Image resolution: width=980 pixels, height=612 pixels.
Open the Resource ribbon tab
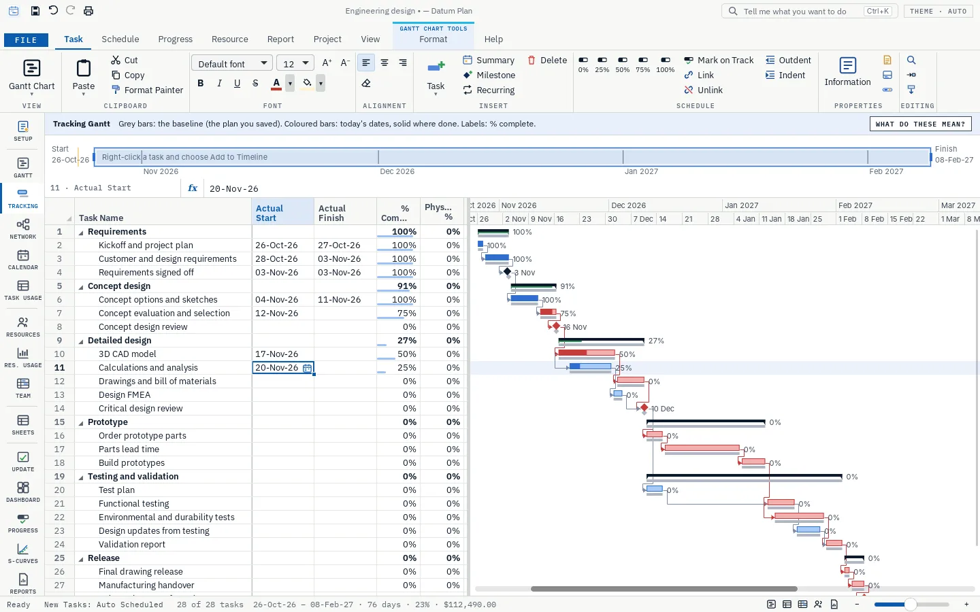pos(230,39)
